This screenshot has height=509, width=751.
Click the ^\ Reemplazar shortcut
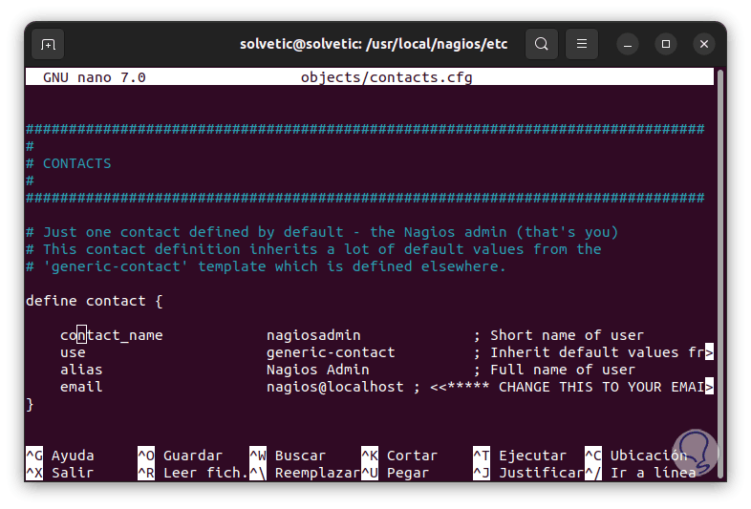[x=305, y=473]
